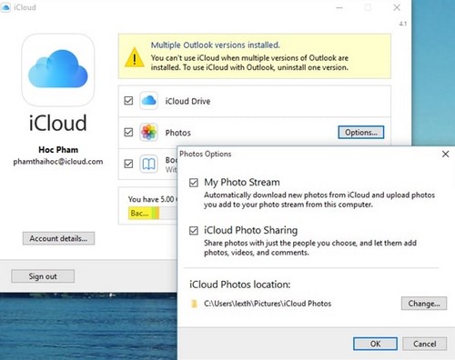Click the iCloud Photos folder path text
Screen dimensions: 455x360
point(268,304)
